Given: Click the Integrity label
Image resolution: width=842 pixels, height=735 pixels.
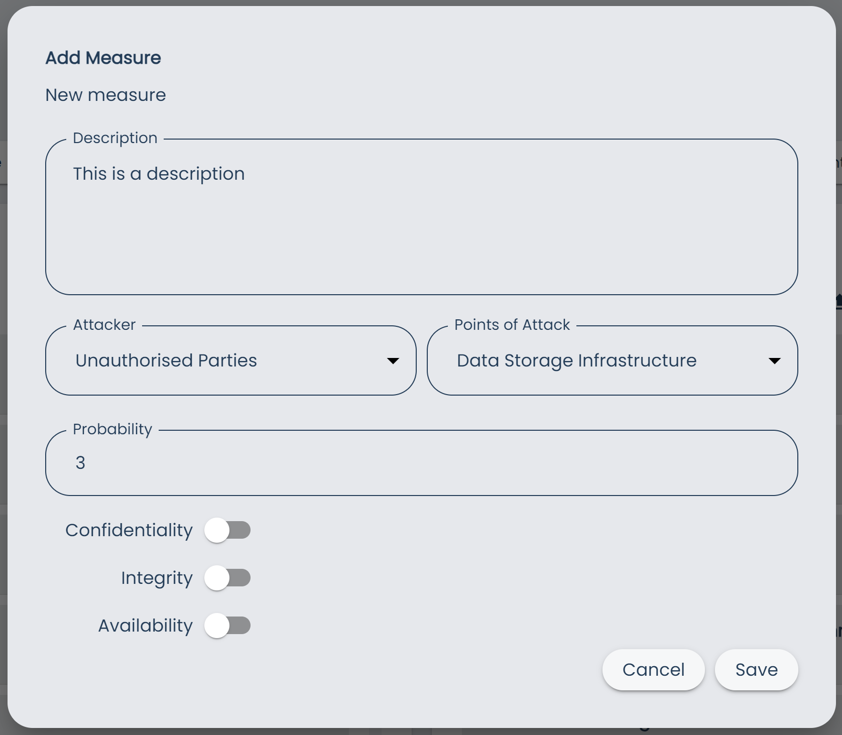Looking at the screenshot, I should tap(156, 578).
